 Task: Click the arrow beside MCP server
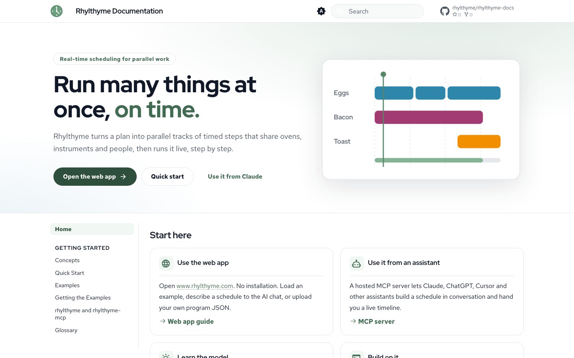click(353, 321)
